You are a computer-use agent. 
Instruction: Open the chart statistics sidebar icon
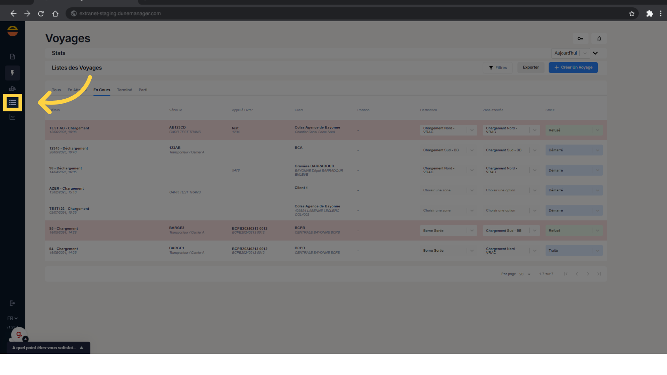coord(13,117)
